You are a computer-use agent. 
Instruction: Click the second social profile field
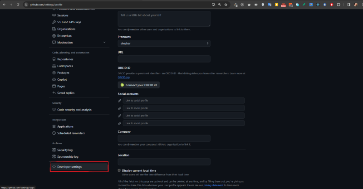(184, 108)
